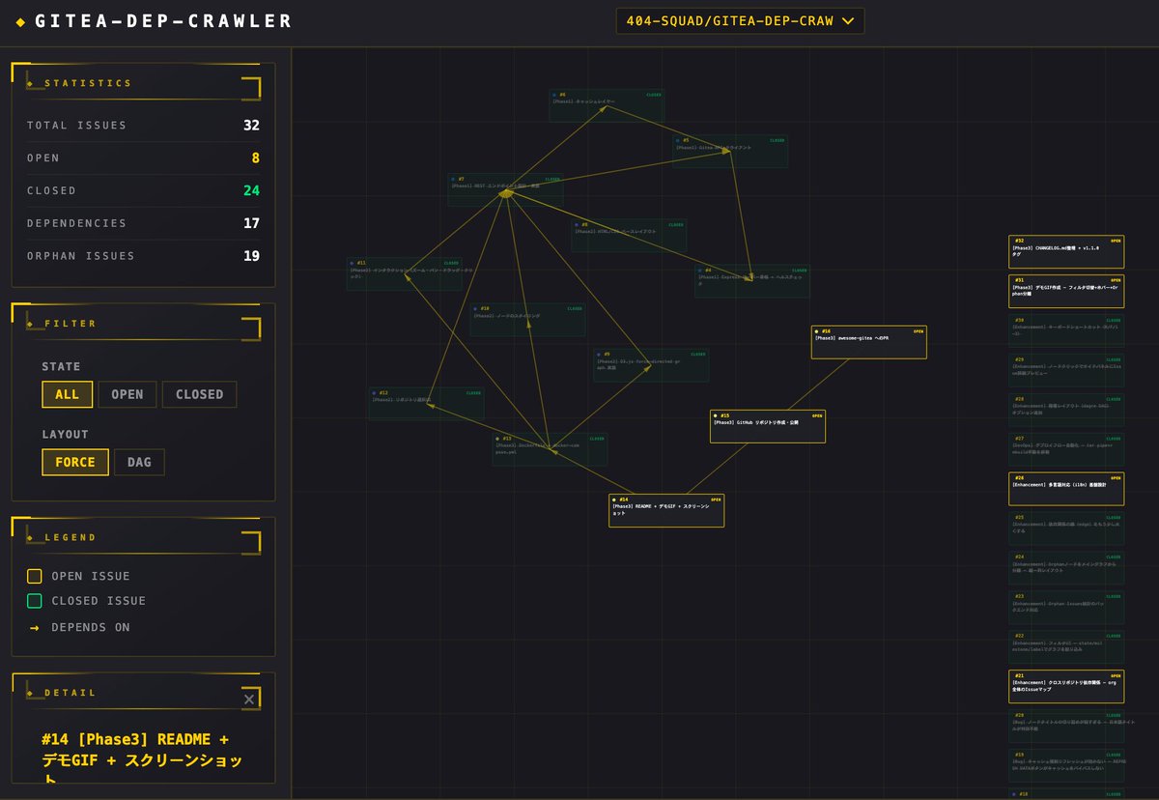Open closed issue node #6
Screen dimensions: 1159x800
click(607, 105)
